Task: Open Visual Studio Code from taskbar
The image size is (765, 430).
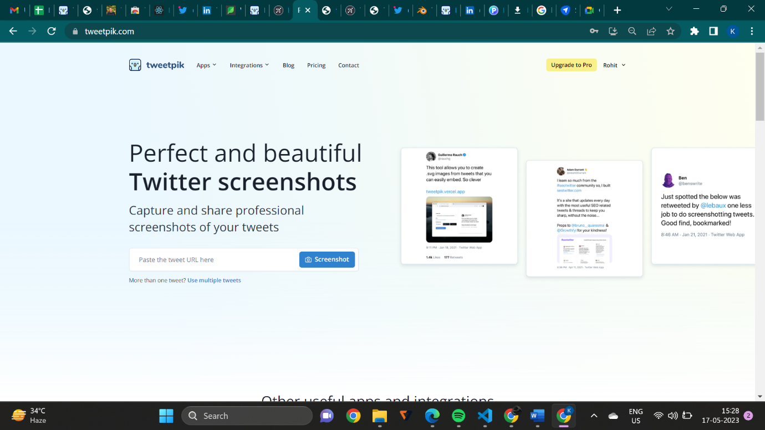Action: click(x=485, y=416)
